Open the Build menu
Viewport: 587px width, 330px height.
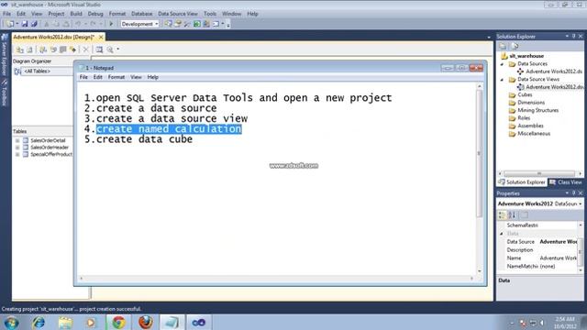pos(76,14)
